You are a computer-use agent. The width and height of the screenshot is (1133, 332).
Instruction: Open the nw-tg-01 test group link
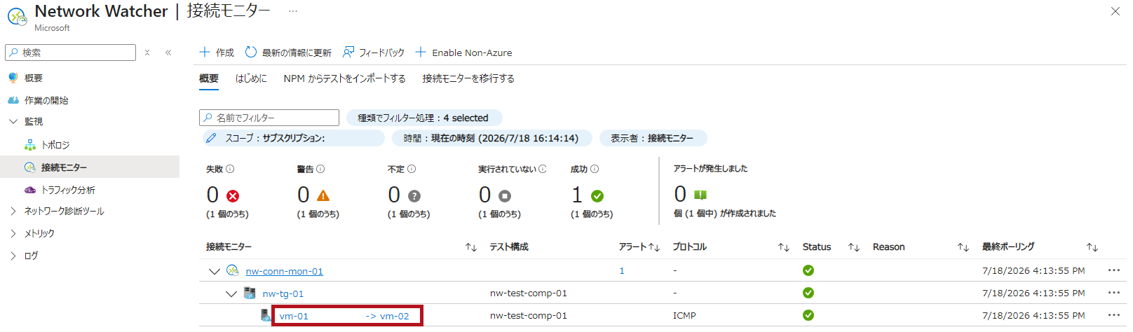click(x=283, y=293)
